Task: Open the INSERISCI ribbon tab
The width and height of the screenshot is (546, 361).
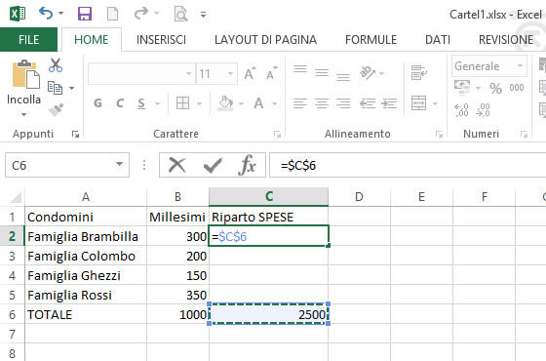Action: 161,40
